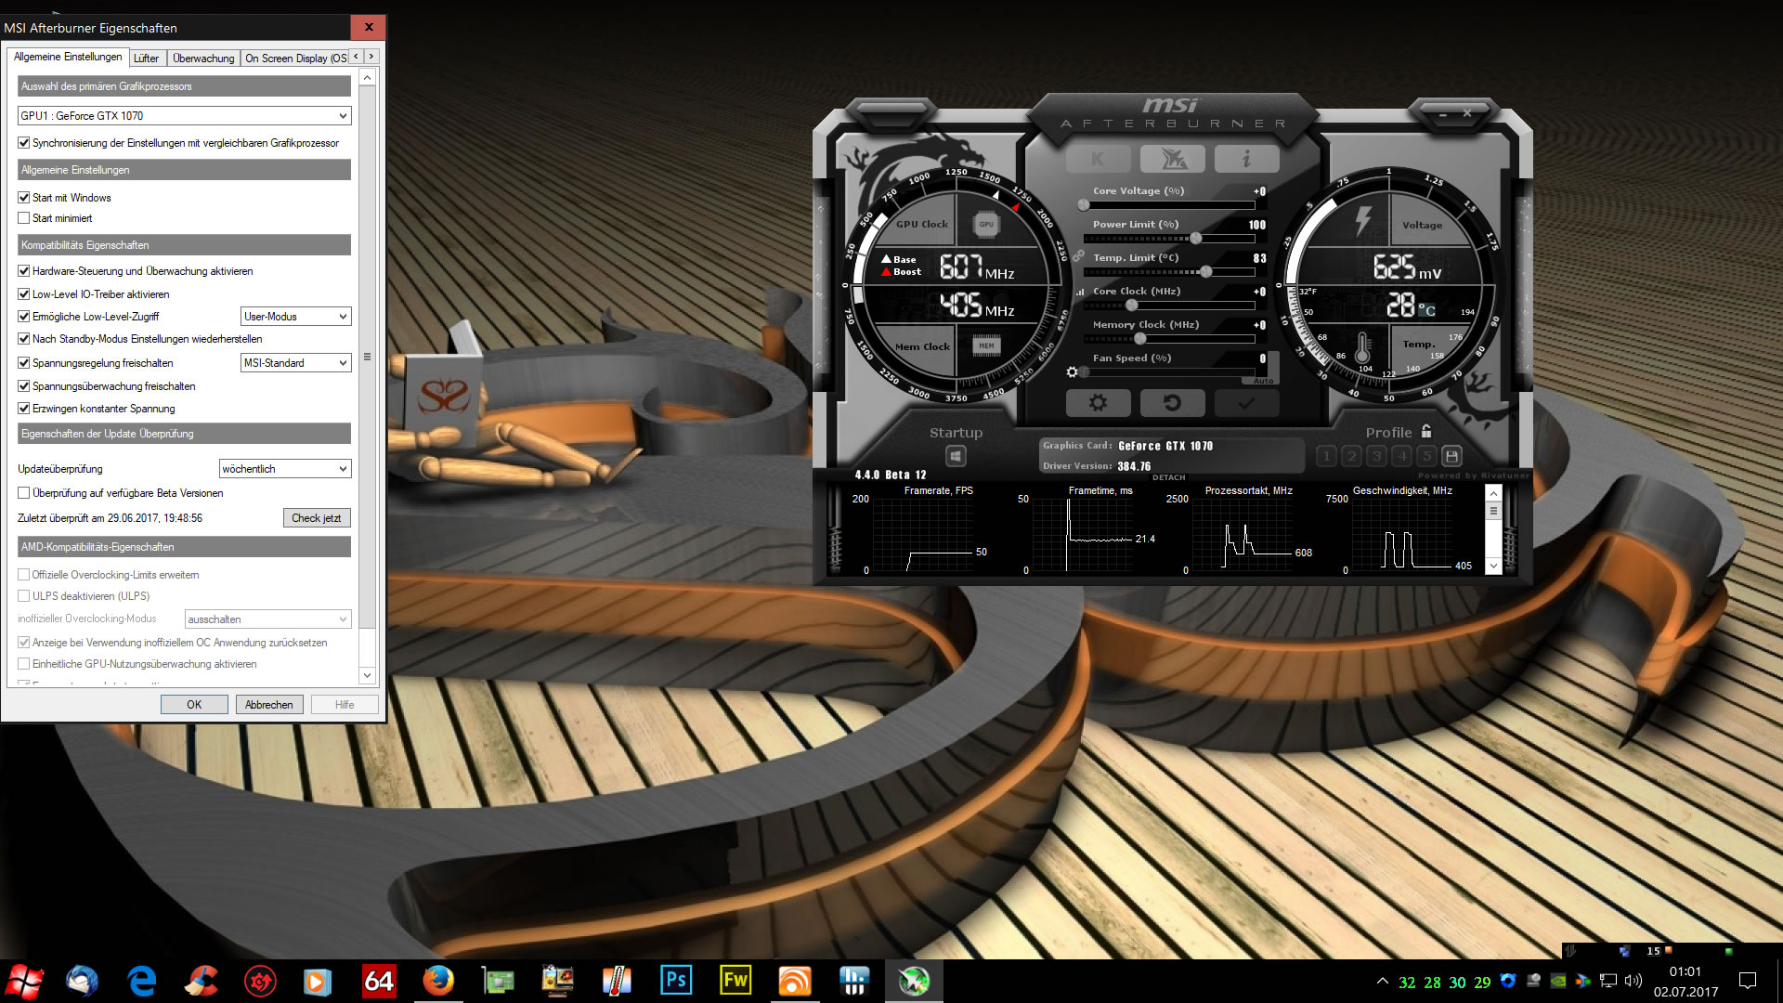The height and width of the screenshot is (1003, 1783).
Task: Expand the User-Modus dropdown
Action: click(295, 317)
